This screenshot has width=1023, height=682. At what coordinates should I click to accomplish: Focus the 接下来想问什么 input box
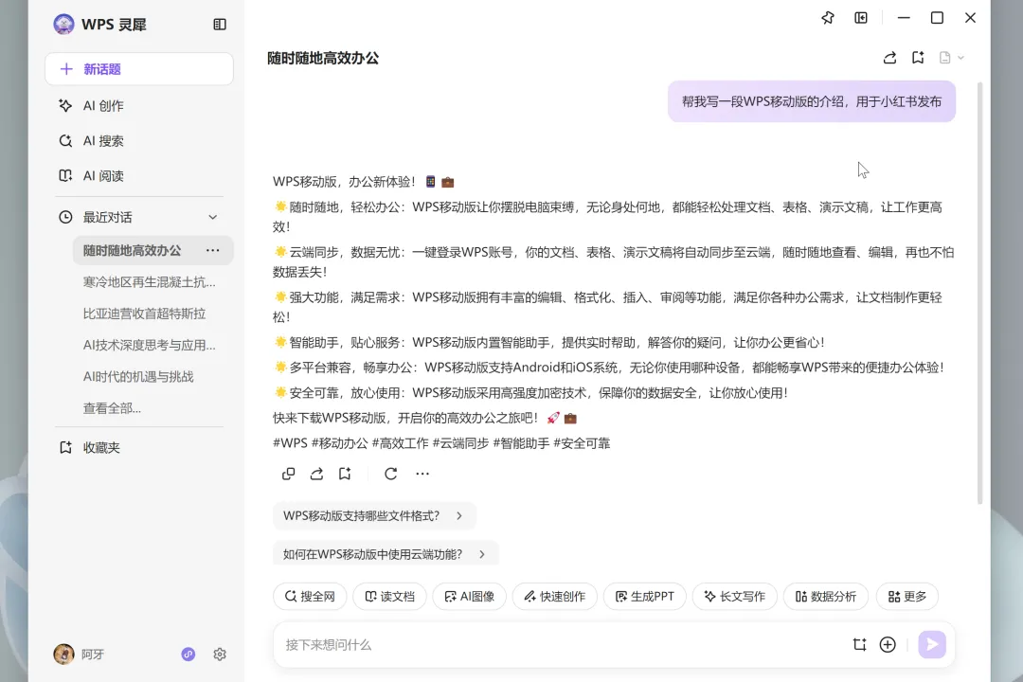[561, 645]
